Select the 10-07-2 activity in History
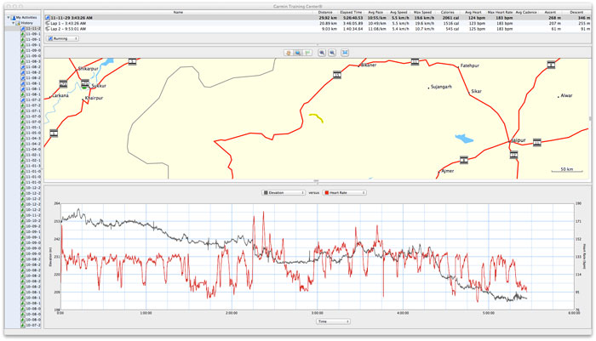Screen dimensions: 596x341 click(x=32, y=326)
